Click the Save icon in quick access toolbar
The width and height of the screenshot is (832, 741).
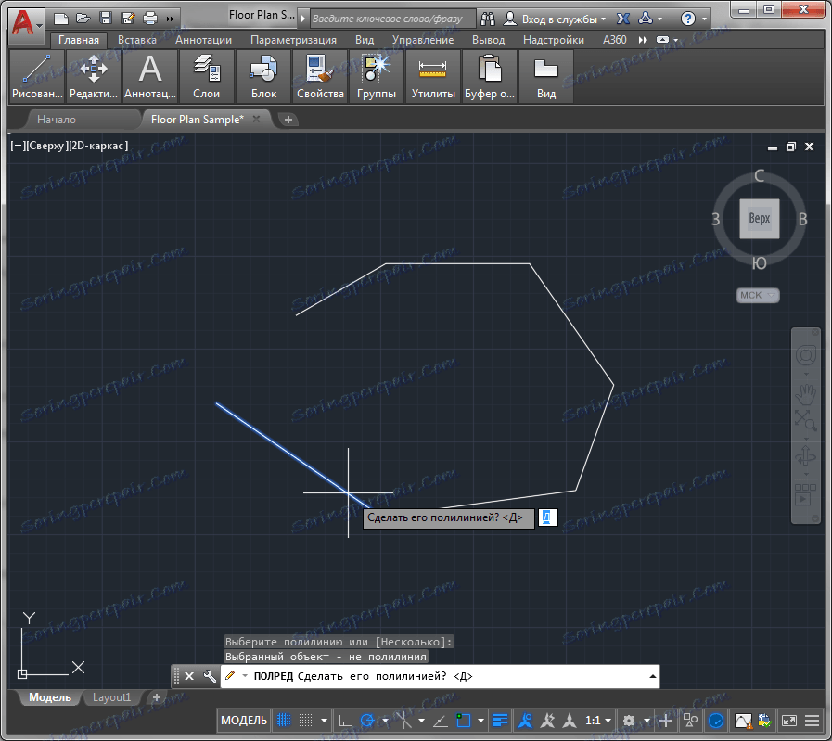coord(105,18)
